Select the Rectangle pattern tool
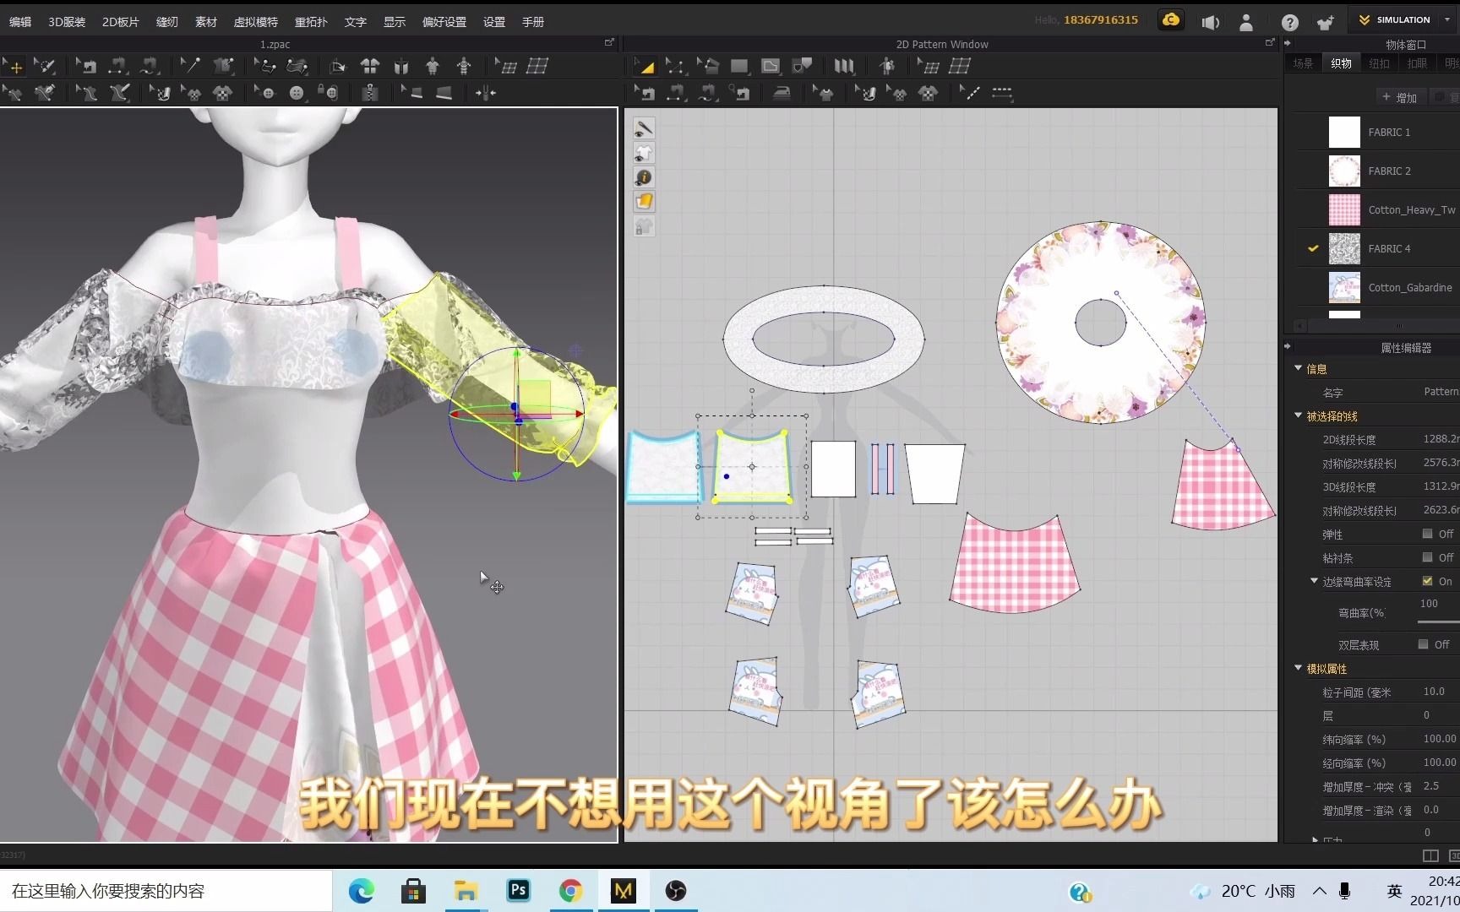The width and height of the screenshot is (1460, 912). tap(739, 66)
